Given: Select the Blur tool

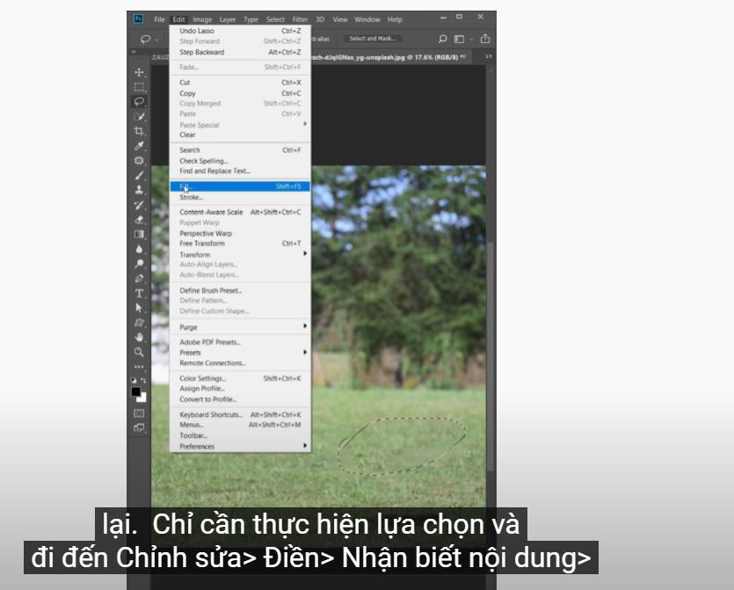Looking at the screenshot, I should (x=139, y=249).
